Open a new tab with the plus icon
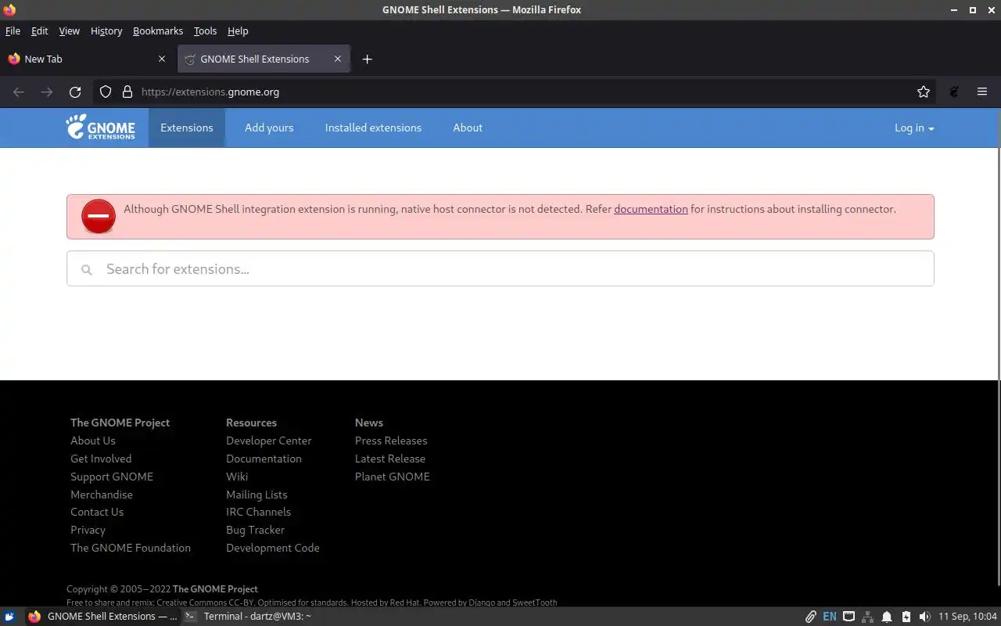The width and height of the screenshot is (1001, 626). pyautogui.click(x=367, y=59)
